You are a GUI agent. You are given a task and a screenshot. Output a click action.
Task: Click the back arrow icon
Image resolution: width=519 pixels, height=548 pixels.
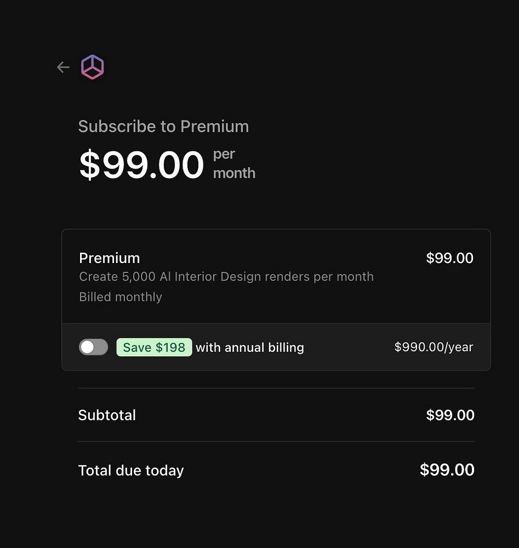pos(63,67)
